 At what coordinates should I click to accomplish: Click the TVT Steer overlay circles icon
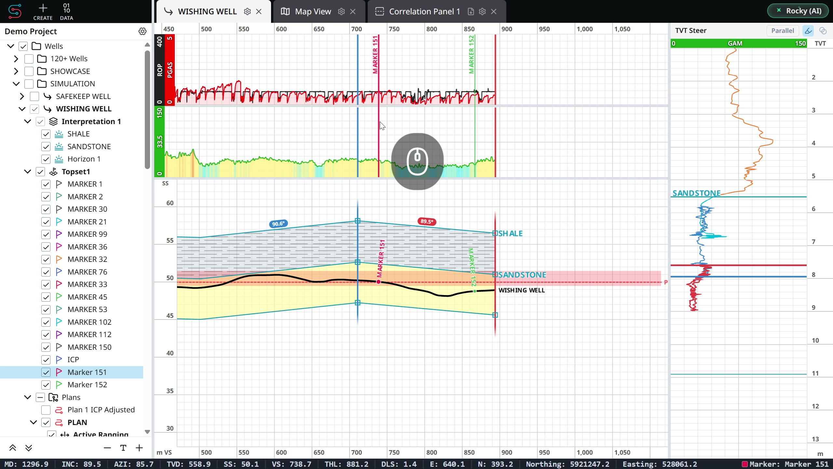click(823, 31)
